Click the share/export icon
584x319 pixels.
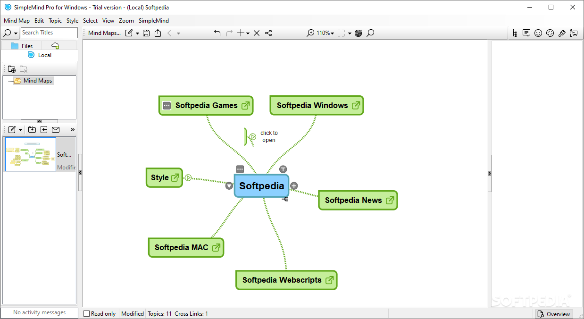[x=158, y=33]
